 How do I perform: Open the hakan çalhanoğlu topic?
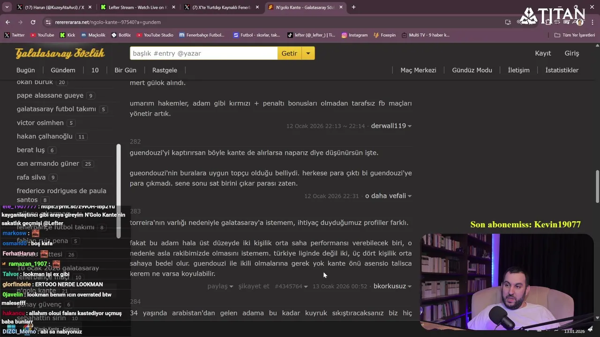45,136
